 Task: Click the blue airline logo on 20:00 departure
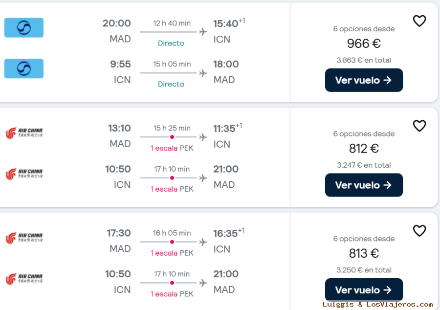pos(24,27)
